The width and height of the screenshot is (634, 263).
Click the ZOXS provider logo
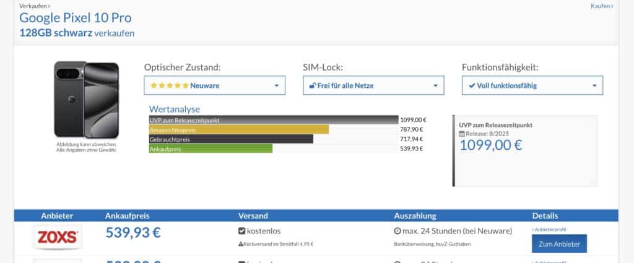tap(58, 237)
